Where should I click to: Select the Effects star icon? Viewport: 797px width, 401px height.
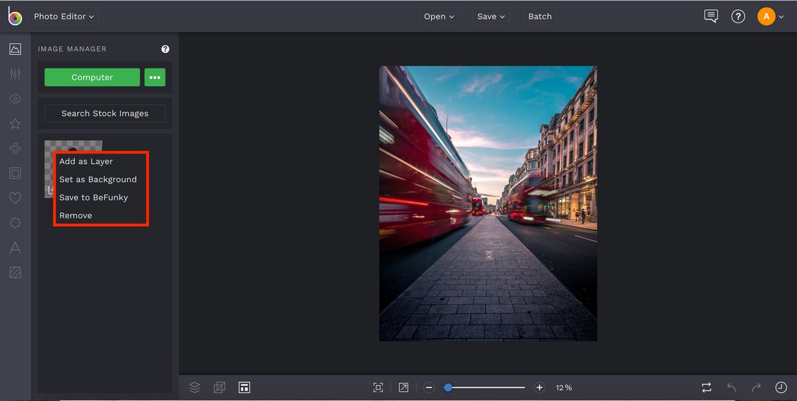(x=15, y=123)
